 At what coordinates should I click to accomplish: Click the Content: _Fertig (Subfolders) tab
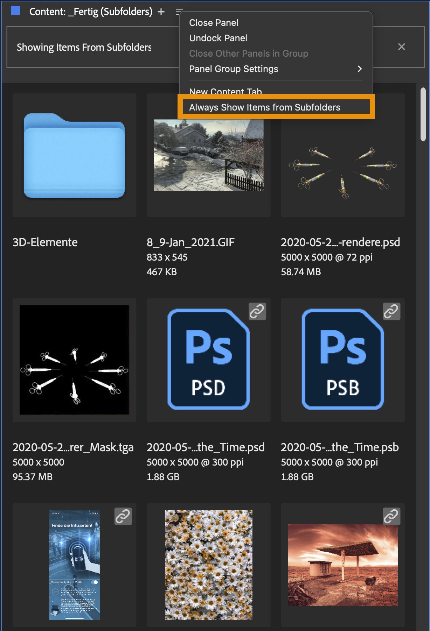[x=91, y=12]
